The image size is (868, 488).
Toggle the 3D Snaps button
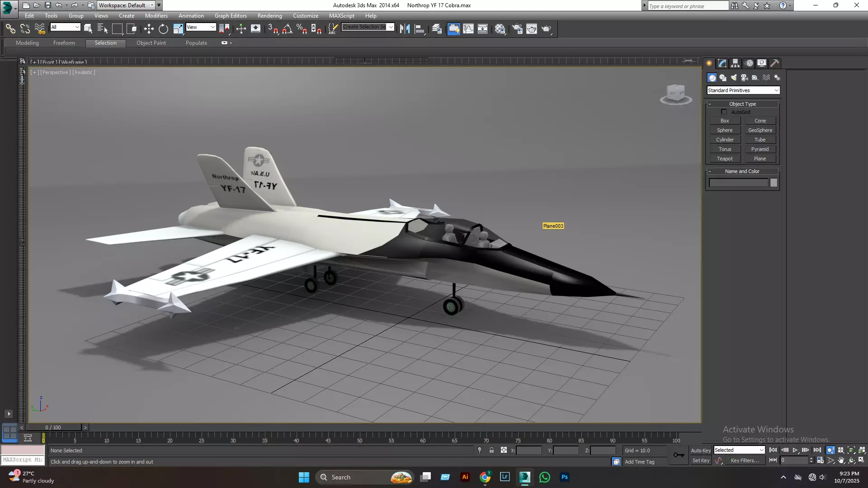coord(273,29)
